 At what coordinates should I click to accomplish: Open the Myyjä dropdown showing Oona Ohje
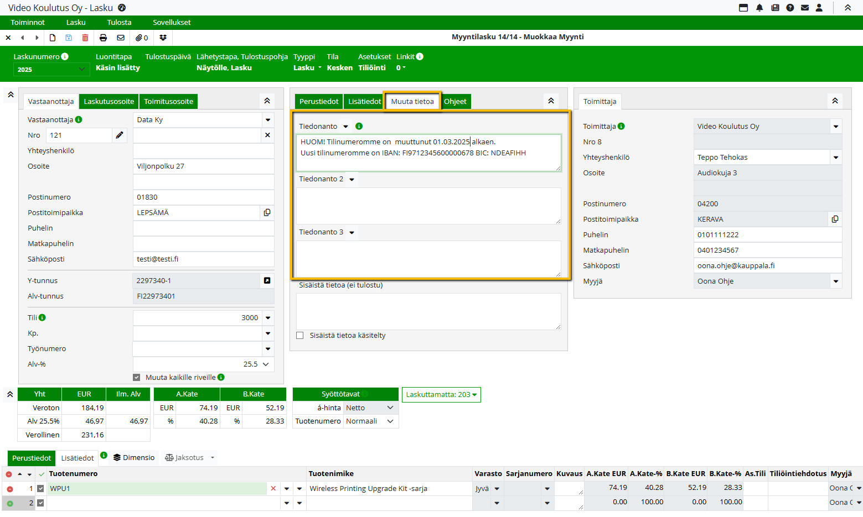pos(835,281)
